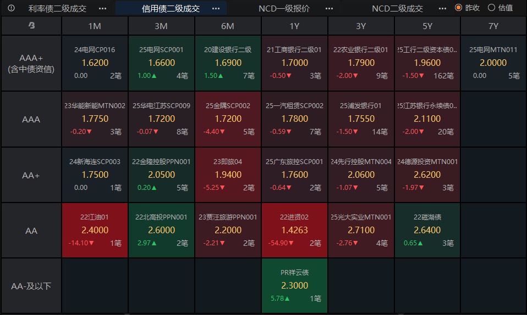The image size is (527, 315).
Task: Open the more menu beside 信用债二级成交
Action: click(x=216, y=8)
